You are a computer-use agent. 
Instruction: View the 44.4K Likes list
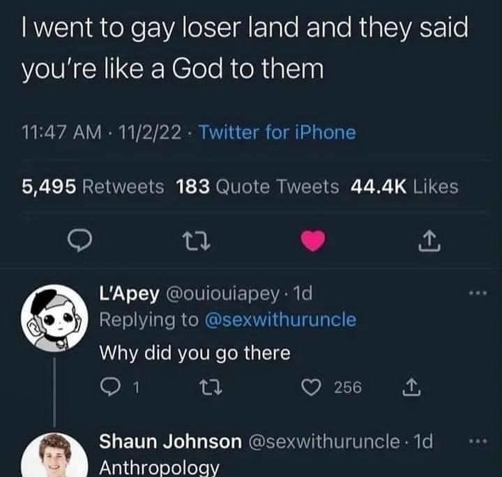pos(404,186)
